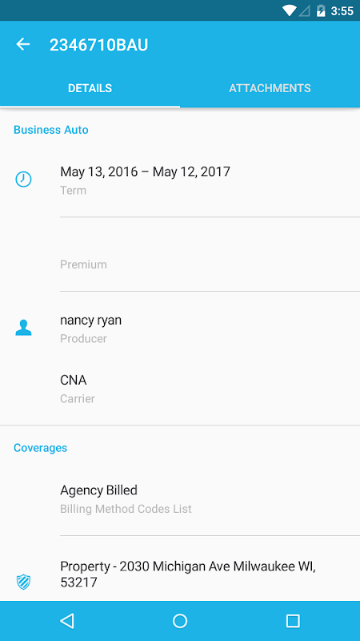This screenshot has width=360, height=641.
Task: Tap the Coverages section header
Action: 41,448
